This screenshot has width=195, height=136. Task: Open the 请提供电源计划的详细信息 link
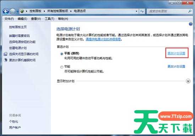click(103, 39)
